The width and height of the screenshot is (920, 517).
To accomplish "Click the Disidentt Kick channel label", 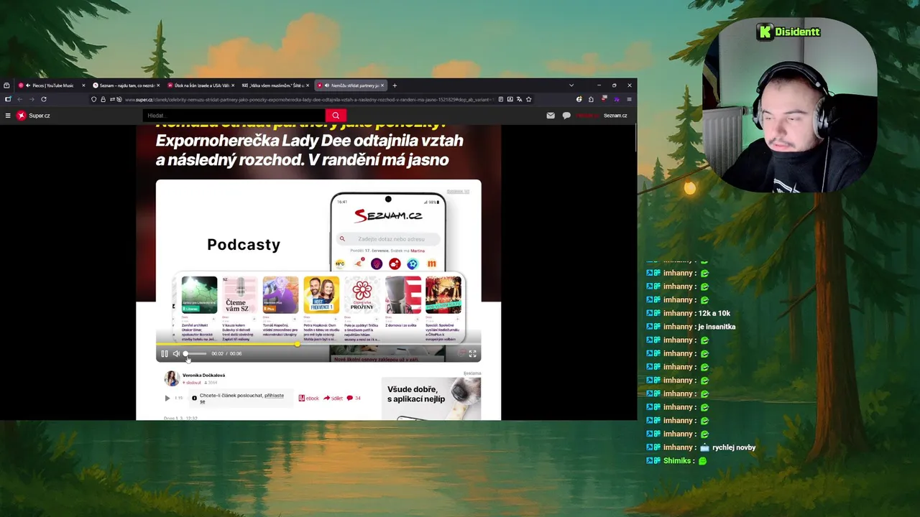I will pyautogui.click(x=788, y=32).
